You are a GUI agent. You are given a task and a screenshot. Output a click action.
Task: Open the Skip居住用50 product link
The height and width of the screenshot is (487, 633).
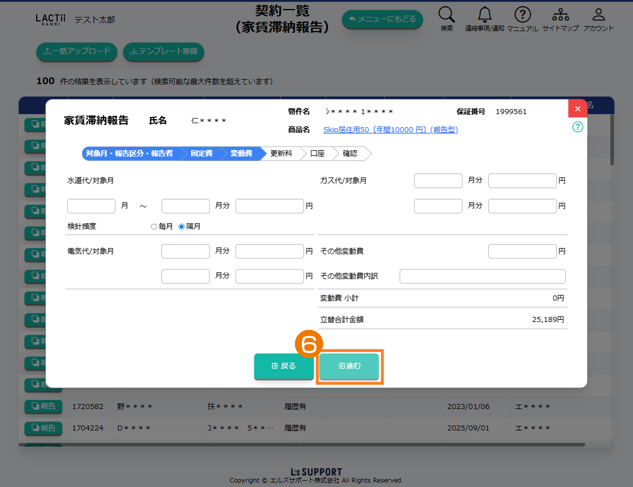pos(390,130)
